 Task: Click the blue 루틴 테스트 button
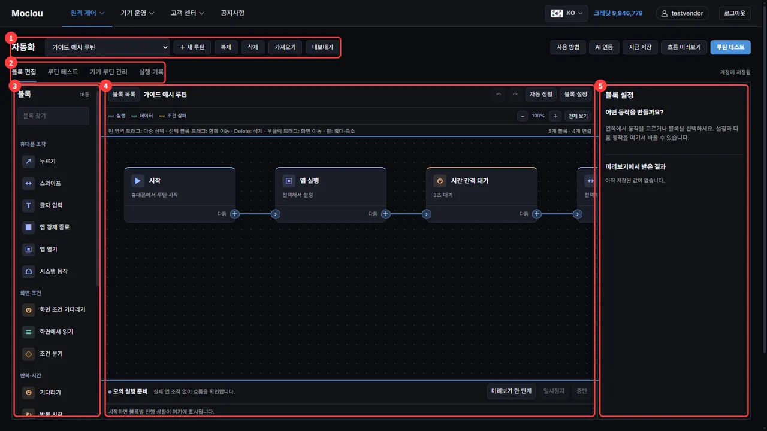(x=730, y=47)
